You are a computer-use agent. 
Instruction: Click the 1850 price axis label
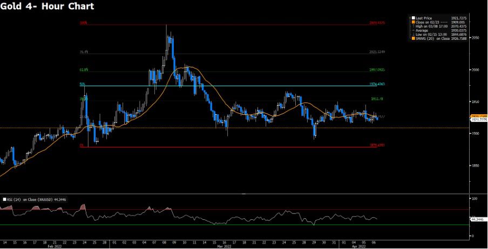click(475, 165)
